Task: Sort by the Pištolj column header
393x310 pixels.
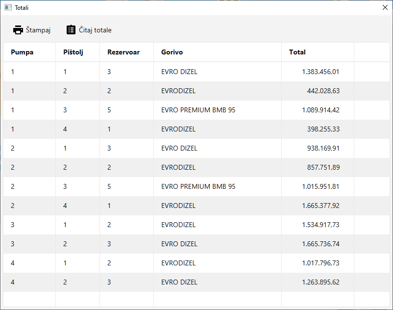Action: 73,52
